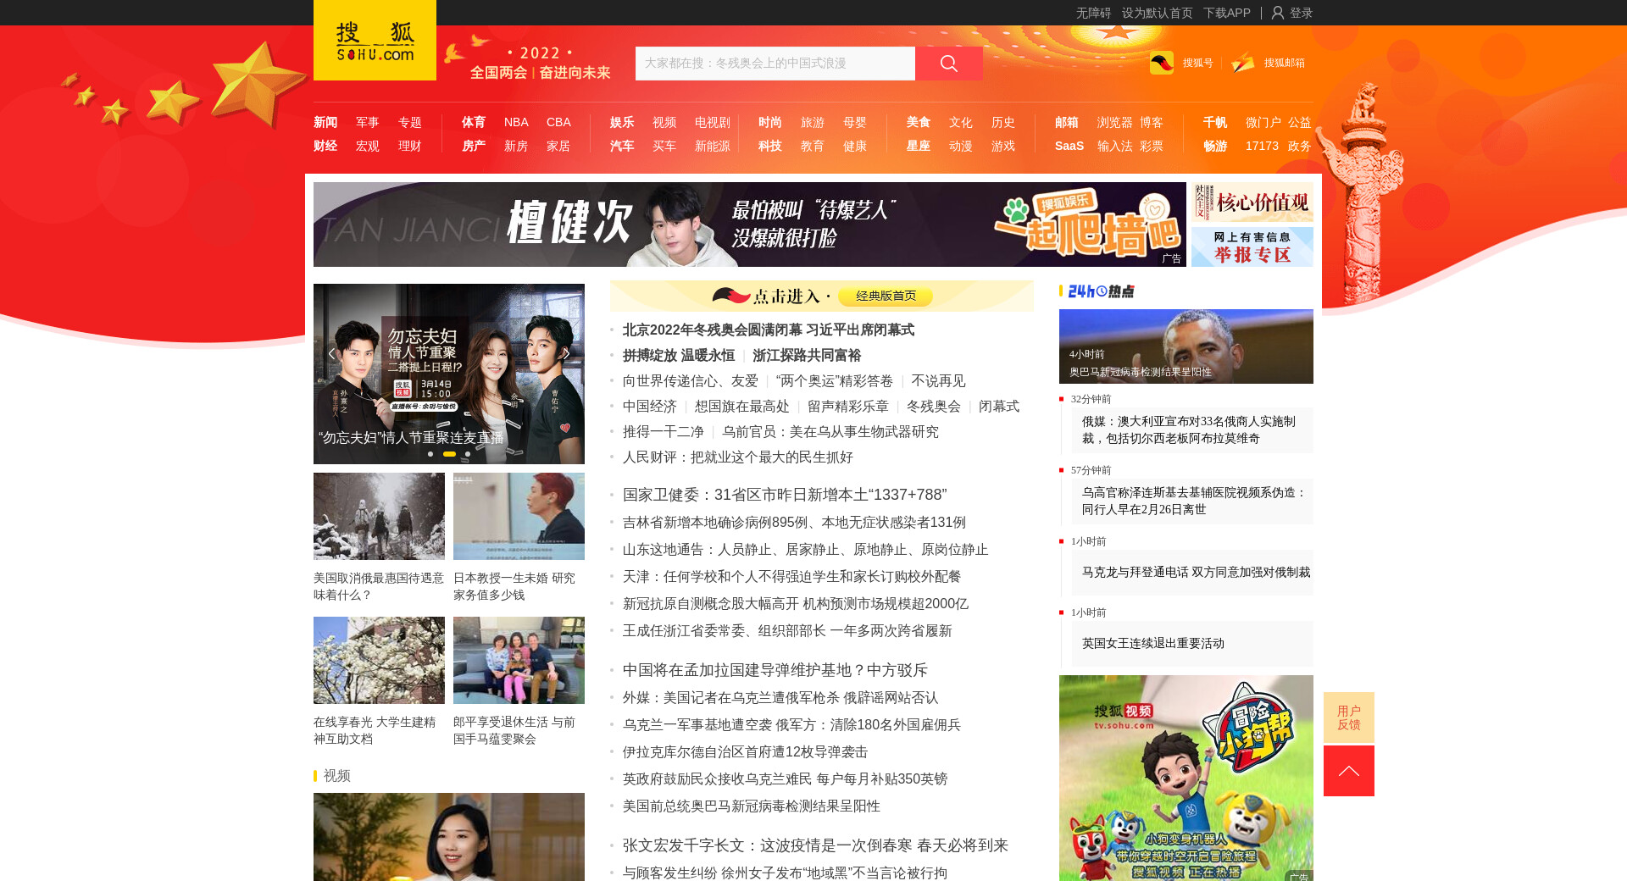Open the 时尚 navigation category

(x=770, y=122)
